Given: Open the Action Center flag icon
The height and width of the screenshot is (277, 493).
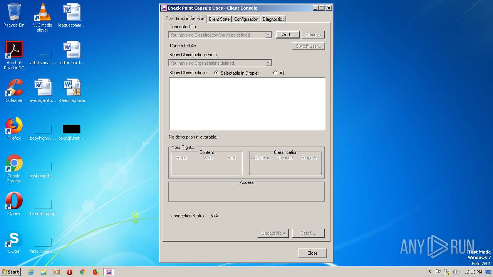Looking at the screenshot, I should 438,272.
